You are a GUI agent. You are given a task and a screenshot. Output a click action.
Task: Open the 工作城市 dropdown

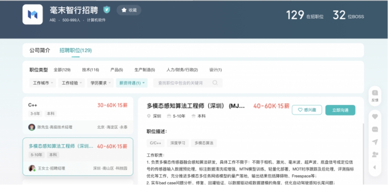click(x=43, y=83)
